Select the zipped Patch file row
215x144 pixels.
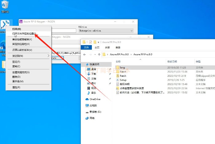pos(165,76)
